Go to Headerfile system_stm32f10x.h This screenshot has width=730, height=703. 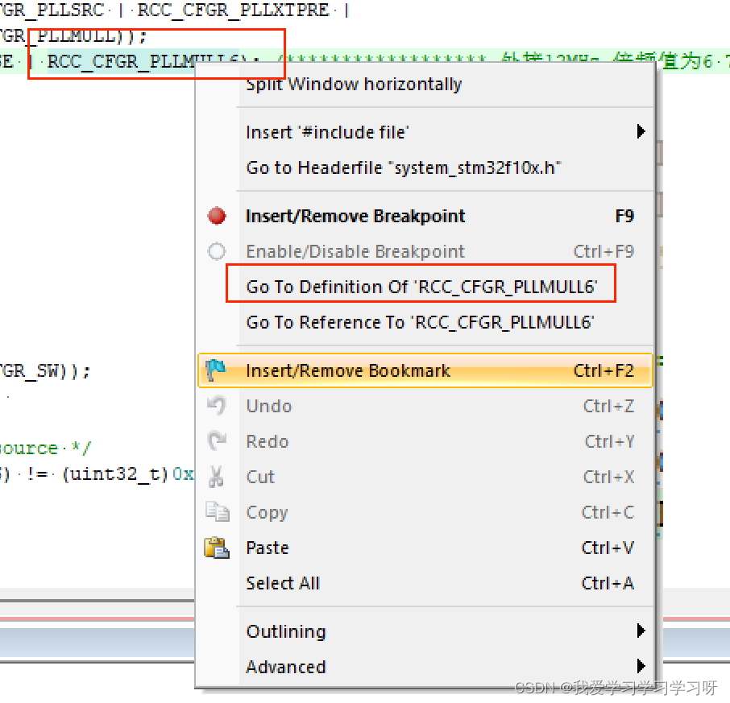click(x=425, y=167)
